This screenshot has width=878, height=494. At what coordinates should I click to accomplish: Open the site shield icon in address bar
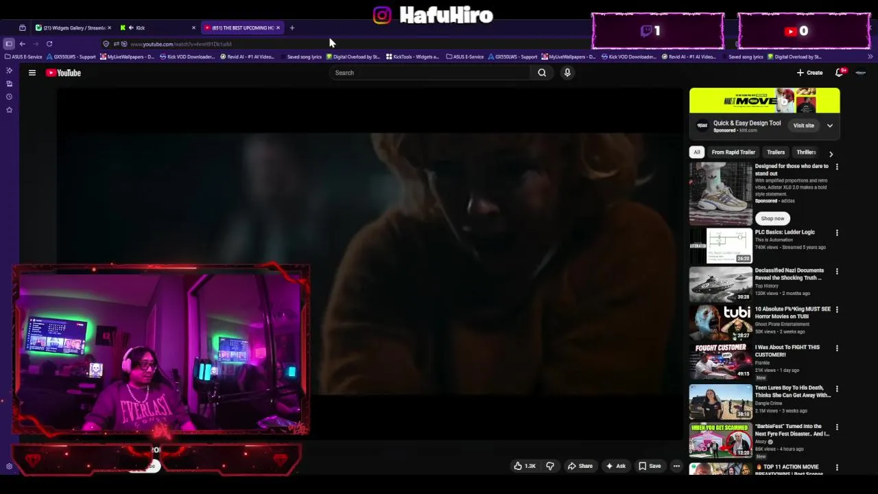click(x=106, y=44)
